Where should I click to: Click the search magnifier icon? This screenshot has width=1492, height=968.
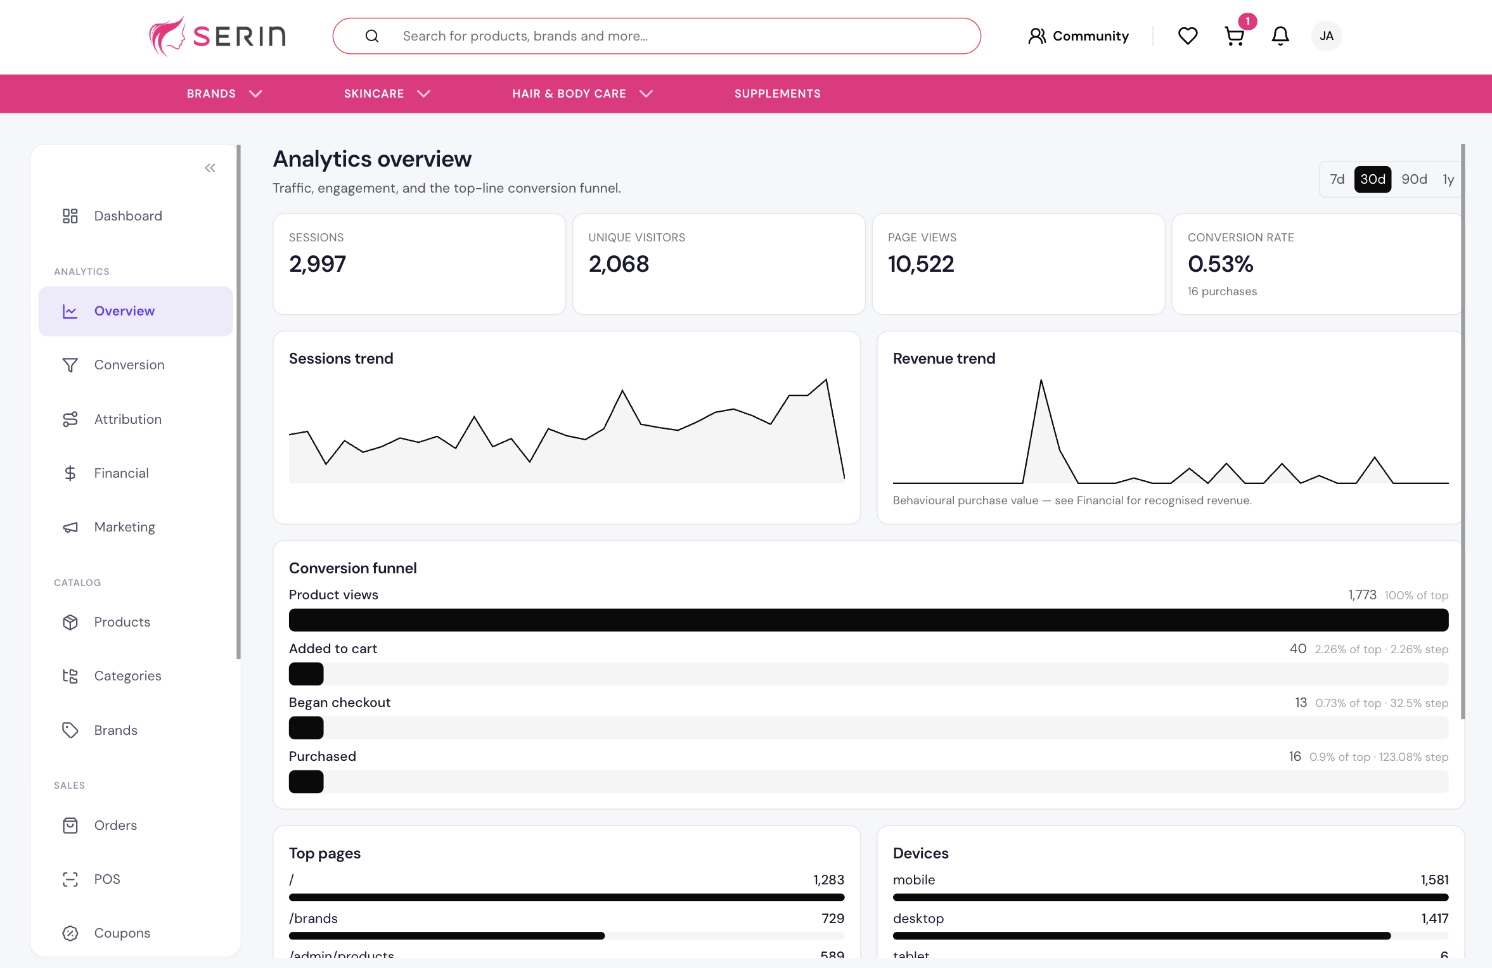point(372,36)
